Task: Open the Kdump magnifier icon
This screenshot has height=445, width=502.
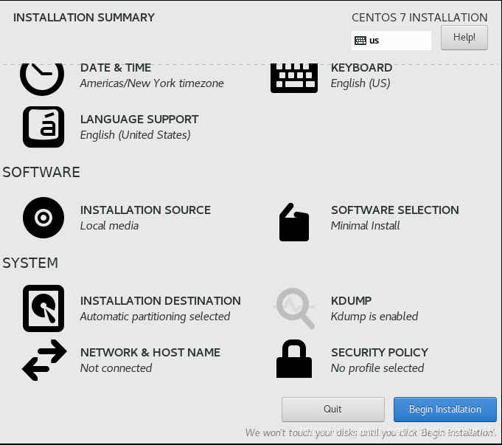Action: (295, 308)
